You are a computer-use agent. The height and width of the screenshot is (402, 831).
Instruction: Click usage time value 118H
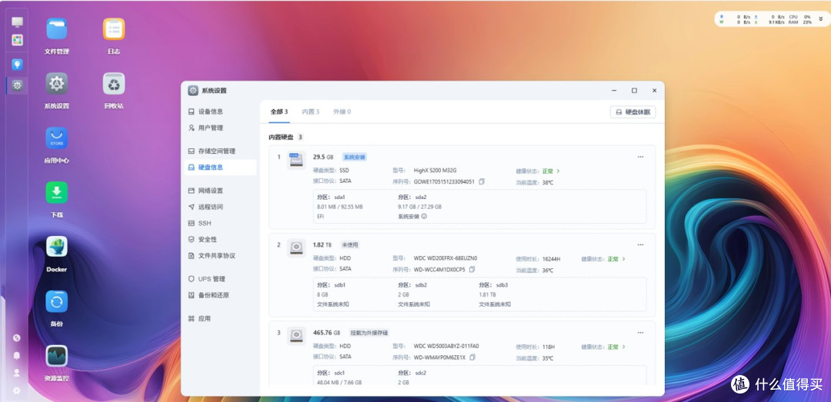pyautogui.click(x=549, y=347)
